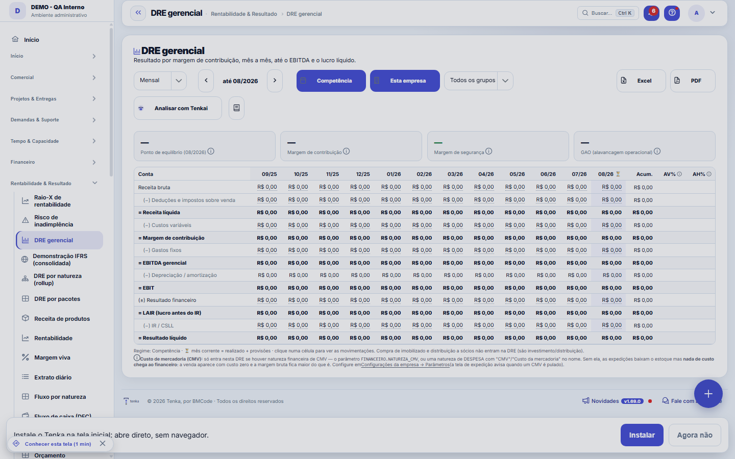Show info for Ponto de equilíbrio
Image resolution: width=735 pixels, height=459 pixels.
pyautogui.click(x=211, y=151)
